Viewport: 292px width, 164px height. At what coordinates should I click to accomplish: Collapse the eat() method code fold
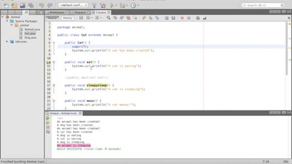point(54,62)
